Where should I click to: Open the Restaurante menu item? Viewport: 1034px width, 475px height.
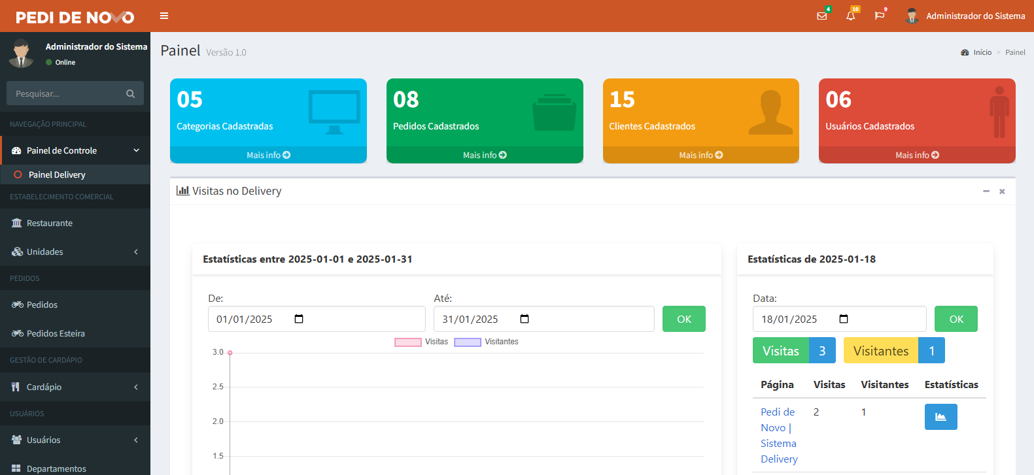click(x=50, y=223)
